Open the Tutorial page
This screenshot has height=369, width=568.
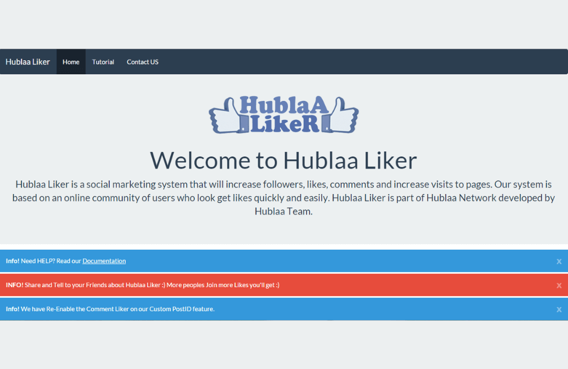(103, 61)
